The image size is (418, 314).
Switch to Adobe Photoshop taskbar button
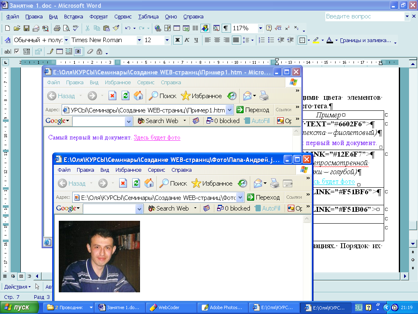[x=222, y=307]
